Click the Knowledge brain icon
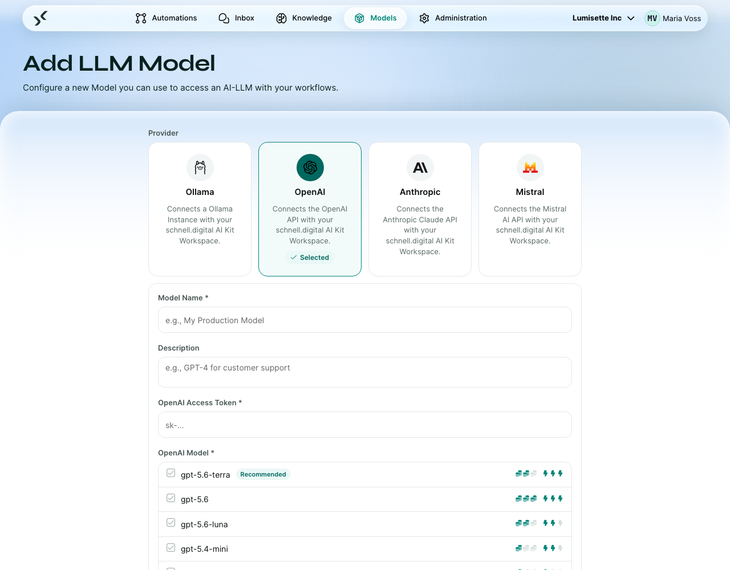 [281, 18]
